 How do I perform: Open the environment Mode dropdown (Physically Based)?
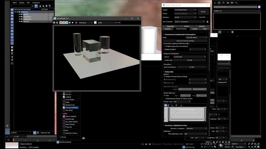click(197, 38)
